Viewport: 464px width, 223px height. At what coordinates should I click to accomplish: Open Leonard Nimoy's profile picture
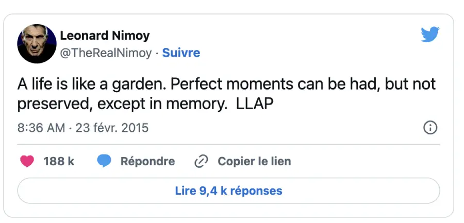(x=37, y=44)
